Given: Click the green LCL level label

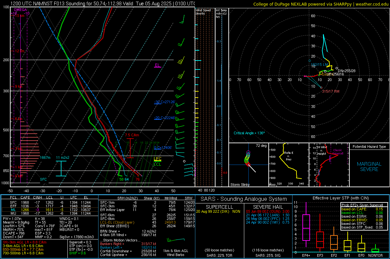Looking at the screenshot, I should tap(157, 164).
